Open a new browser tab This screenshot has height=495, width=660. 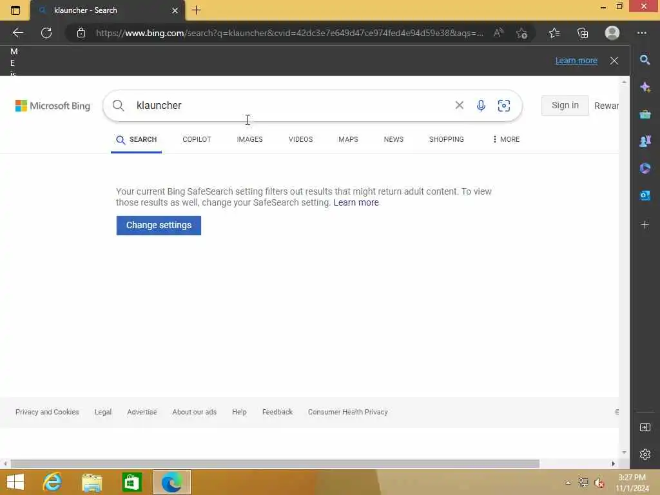pos(196,10)
